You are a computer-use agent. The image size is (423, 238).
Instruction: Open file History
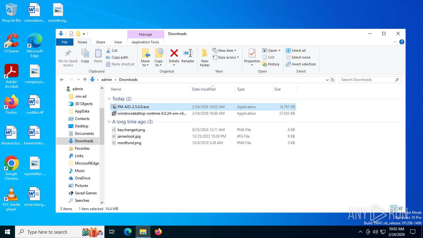(x=271, y=64)
